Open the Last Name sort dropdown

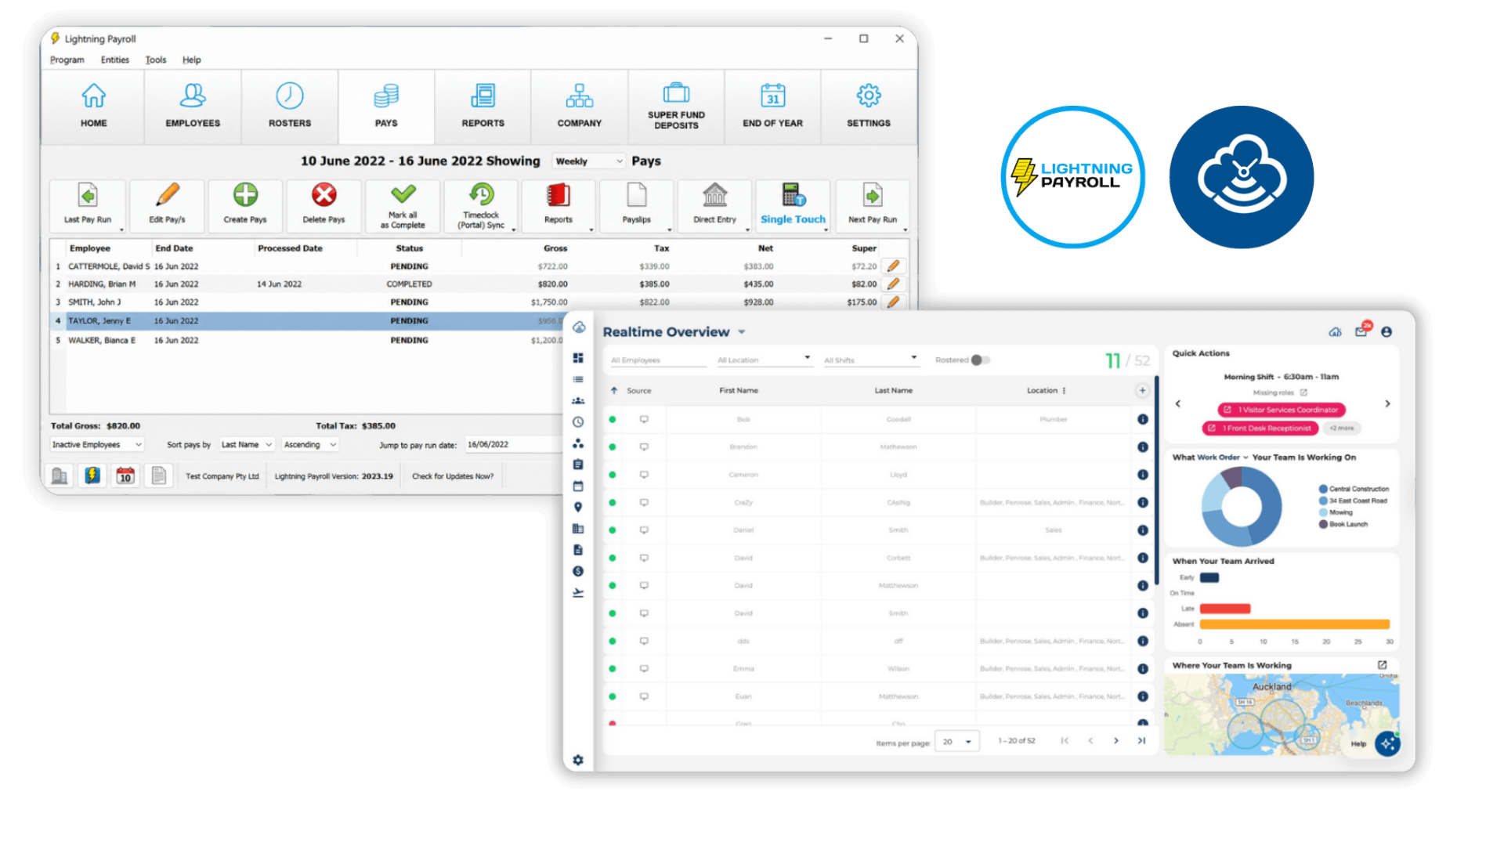(x=247, y=445)
